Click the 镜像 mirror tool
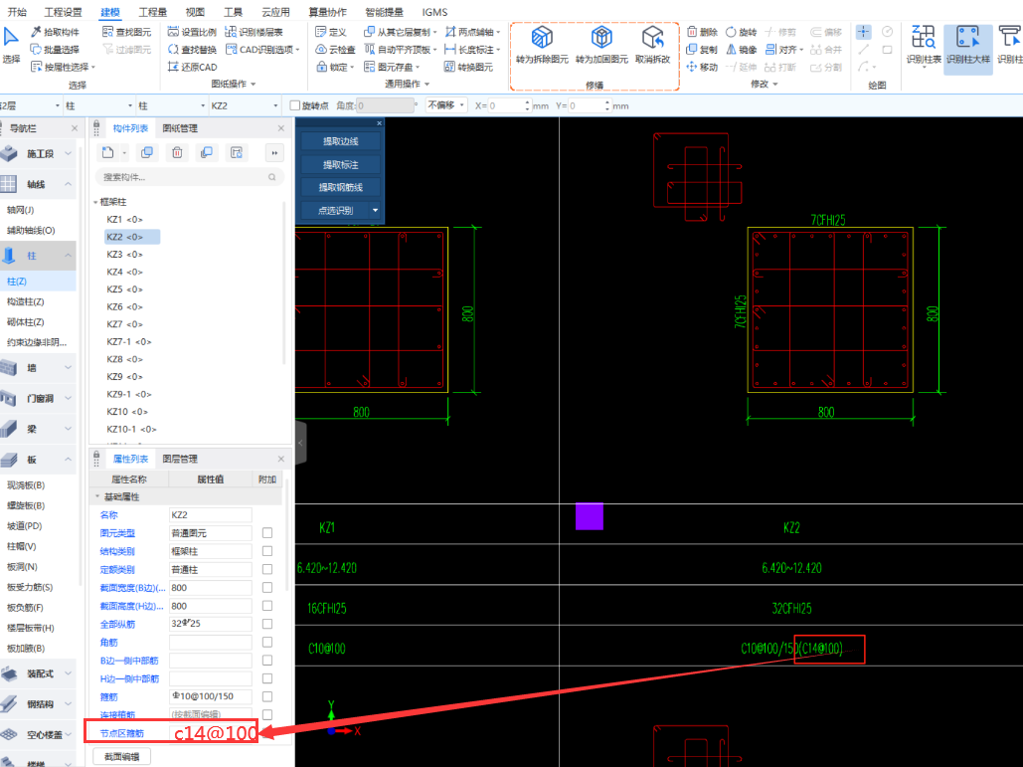This screenshot has width=1023, height=767. tap(742, 49)
